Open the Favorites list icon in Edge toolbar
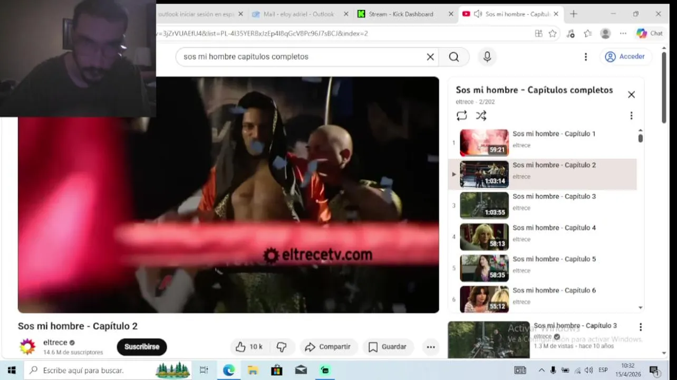Screen dimensions: 677x380 pyautogui.click(x=588, y=33)
